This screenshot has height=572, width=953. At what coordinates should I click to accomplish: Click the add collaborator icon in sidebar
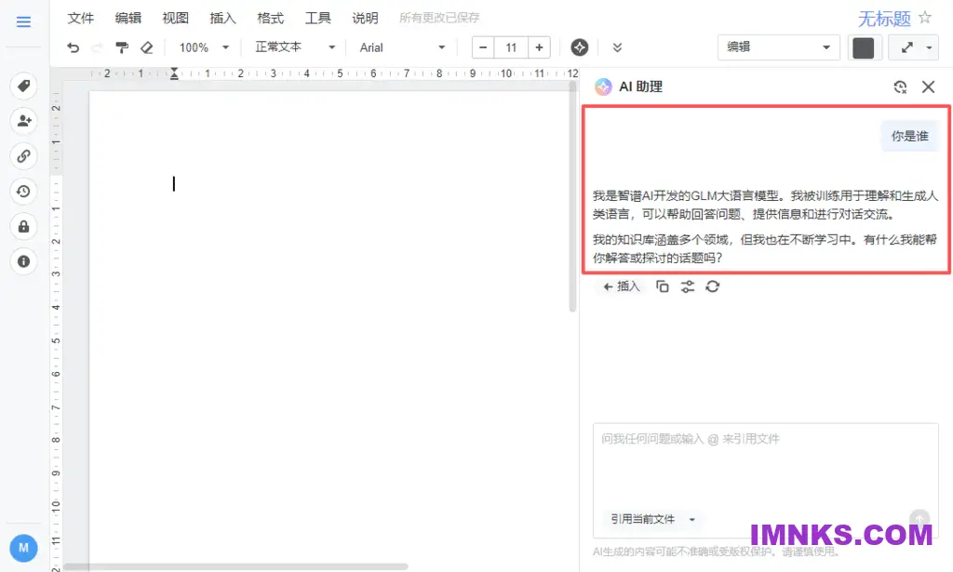[x=23, y=120]
